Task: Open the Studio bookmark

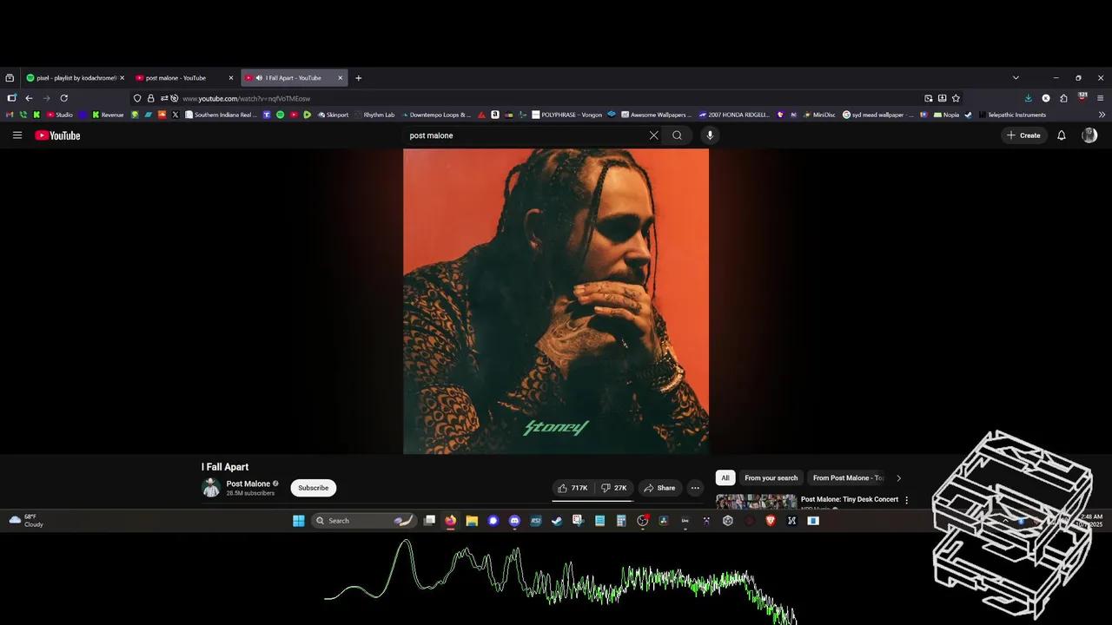Action: click(x=60, y=115)
